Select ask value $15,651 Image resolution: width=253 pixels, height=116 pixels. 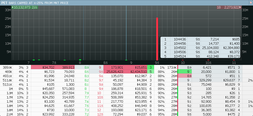(x=135, y=67)
